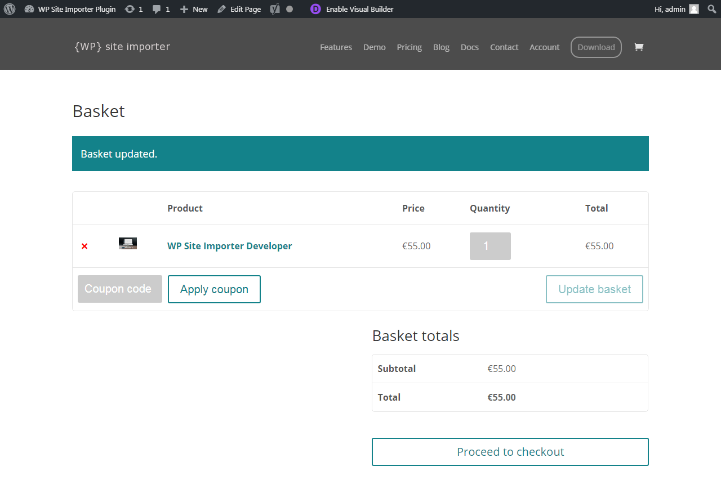Open the New content menu
The width and height of the screenshot is (721, 489).
193,9
